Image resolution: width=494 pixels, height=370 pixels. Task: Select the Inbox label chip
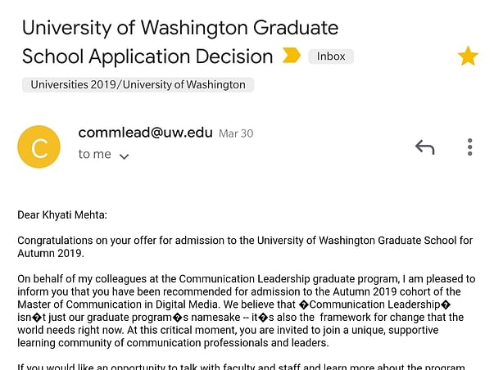point(331,56)
